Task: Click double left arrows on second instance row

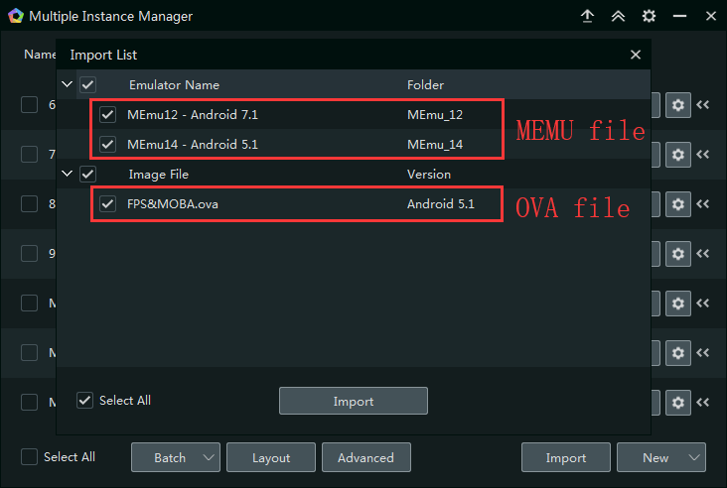Action: coord(703,155)
